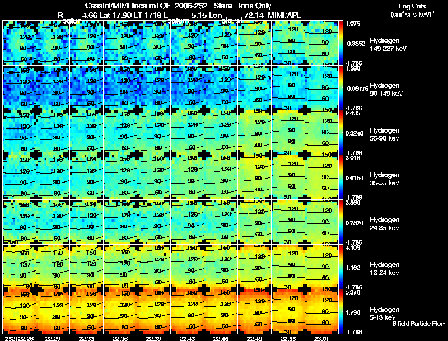Click the '4.109' color scale maximum value

pos(353,247)
